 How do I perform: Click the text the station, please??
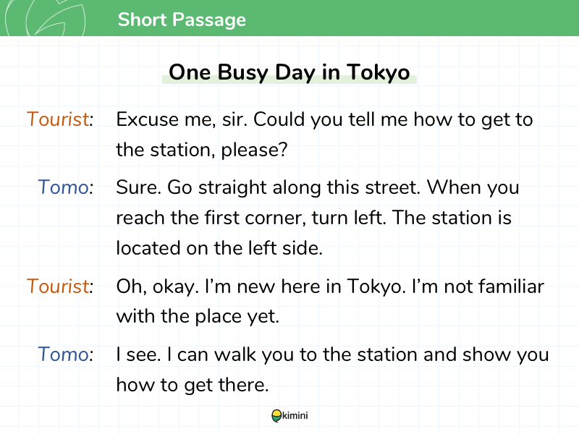202,150
